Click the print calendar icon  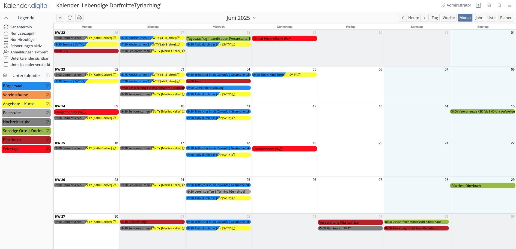coord(79,18)
